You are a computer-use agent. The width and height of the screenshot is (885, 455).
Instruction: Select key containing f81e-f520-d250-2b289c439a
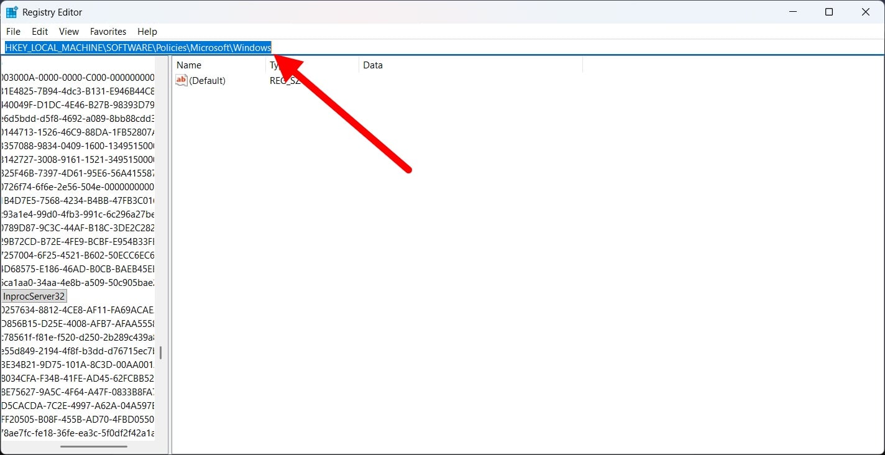point(78,337)
